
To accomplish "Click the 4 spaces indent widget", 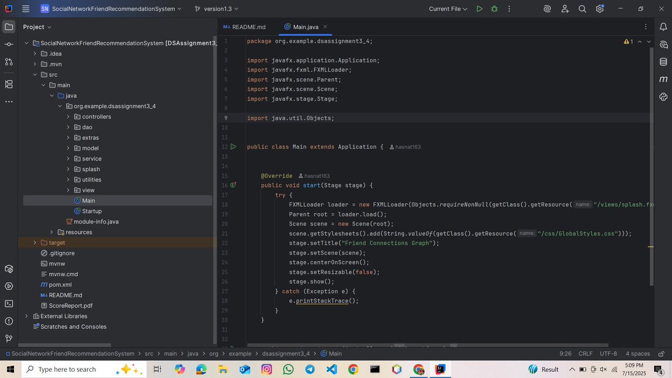I will tap(638, 354).
